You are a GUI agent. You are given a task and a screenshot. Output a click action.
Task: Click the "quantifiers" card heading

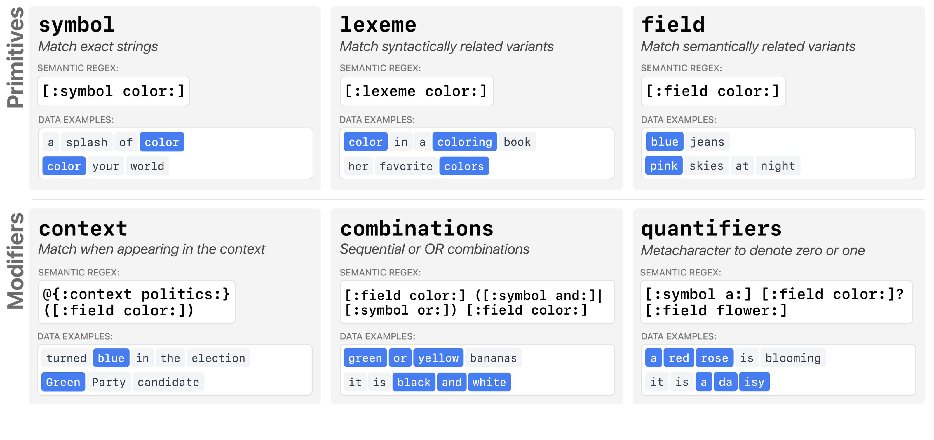(711, 229)
